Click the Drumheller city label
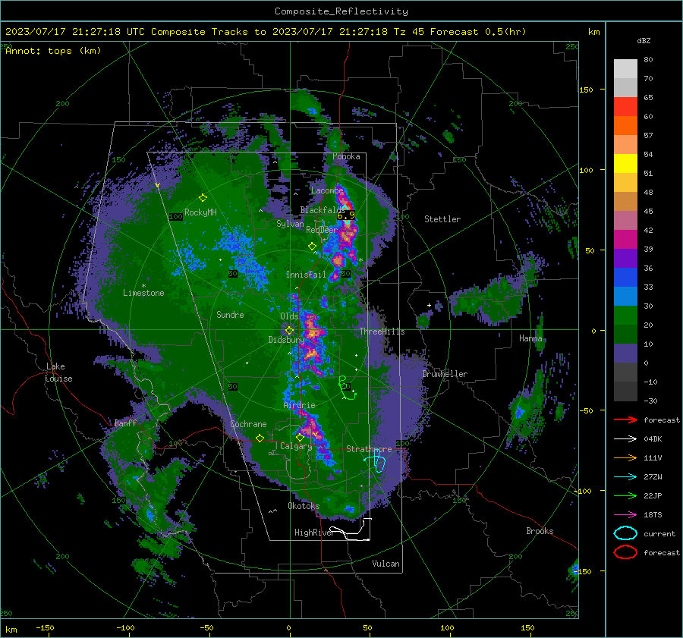 coord(445,374)
